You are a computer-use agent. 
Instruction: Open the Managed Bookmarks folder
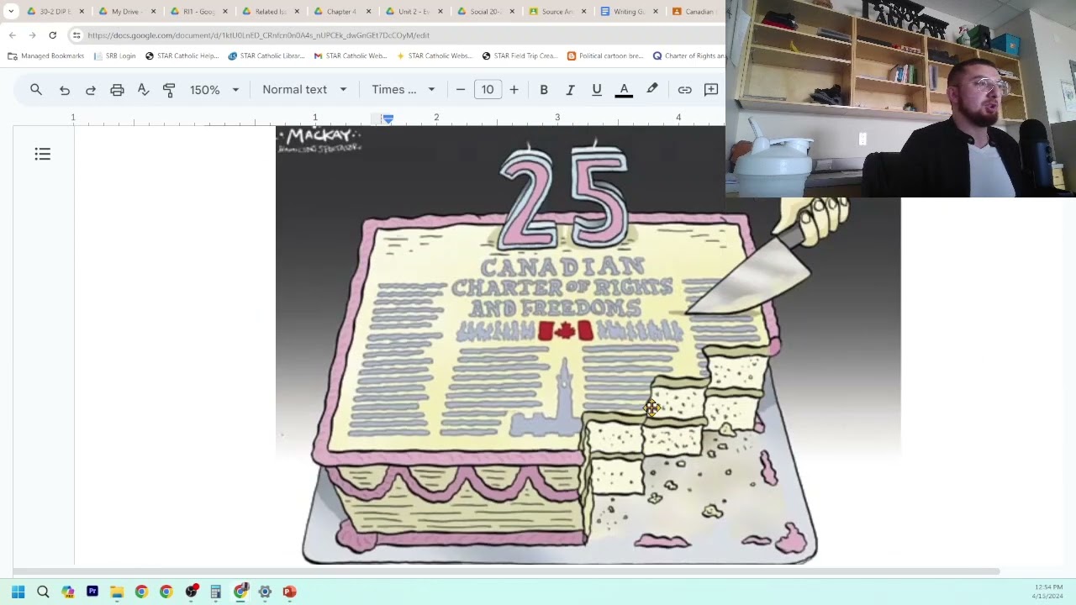(45, 56)
